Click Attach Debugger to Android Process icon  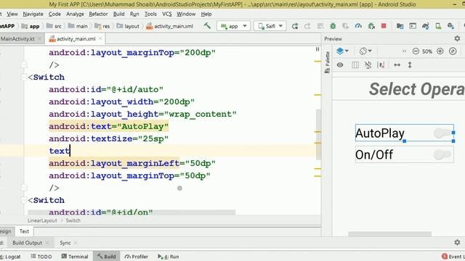click(x=371, y=26)
